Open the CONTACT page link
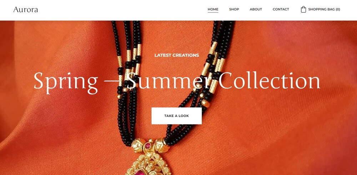Viewport: 357px width, 175px height. coord(281,9)
